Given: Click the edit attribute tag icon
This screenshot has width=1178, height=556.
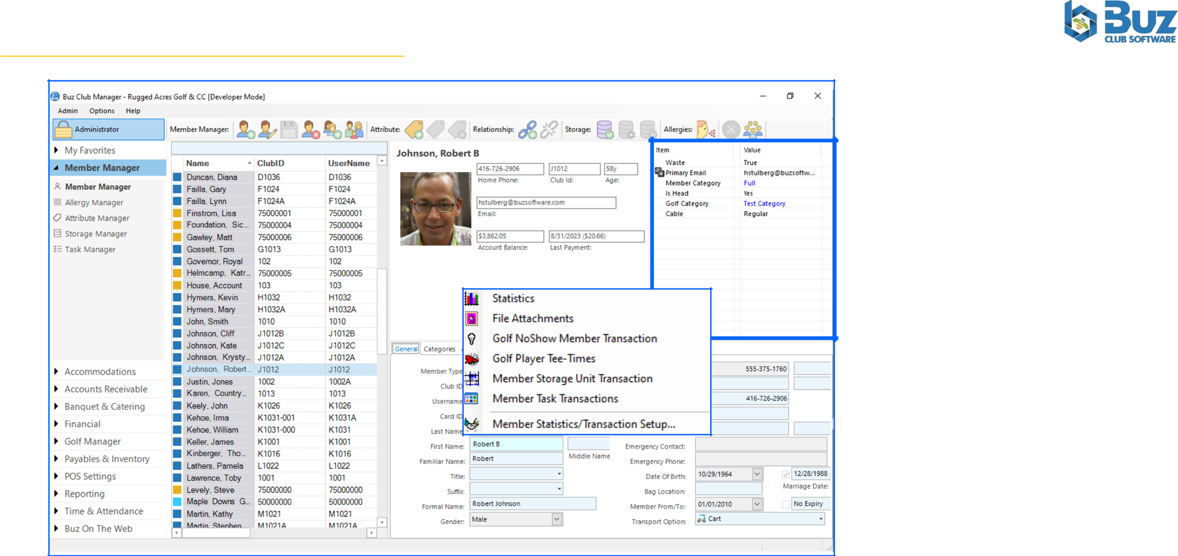Looking at the screenshot, I should pyautogui.click(x=436, y=129).
